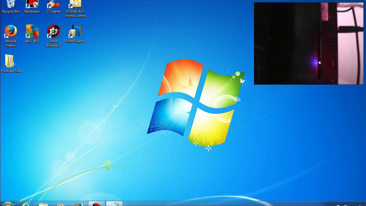
Task: Switch to the Notepad taskbar window
Action: coord(114,204)
